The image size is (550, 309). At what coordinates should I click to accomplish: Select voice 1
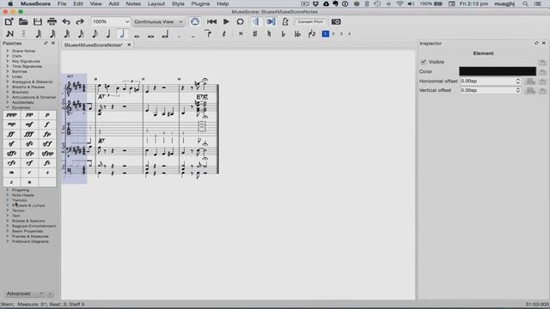coord(326,34)
